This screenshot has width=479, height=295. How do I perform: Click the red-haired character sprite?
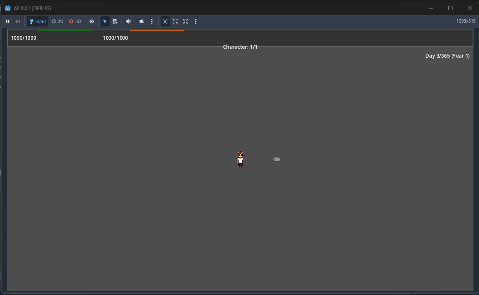tap(241, 159)
